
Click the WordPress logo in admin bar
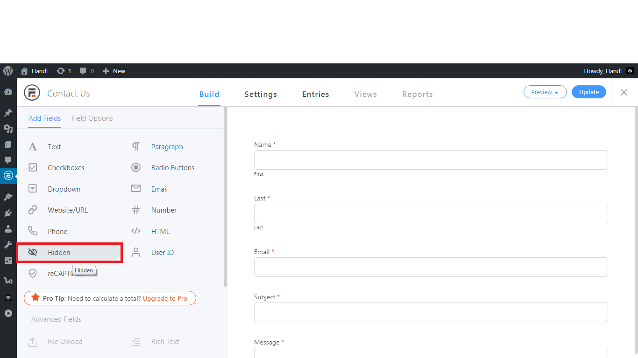tap(8, 71)
